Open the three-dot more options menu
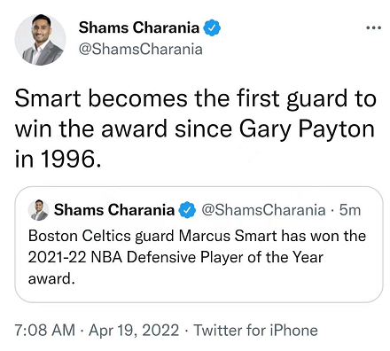 (373, 27)
